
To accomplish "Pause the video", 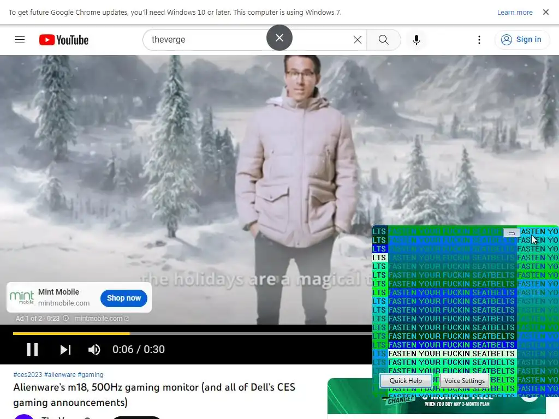I will 32,350.
